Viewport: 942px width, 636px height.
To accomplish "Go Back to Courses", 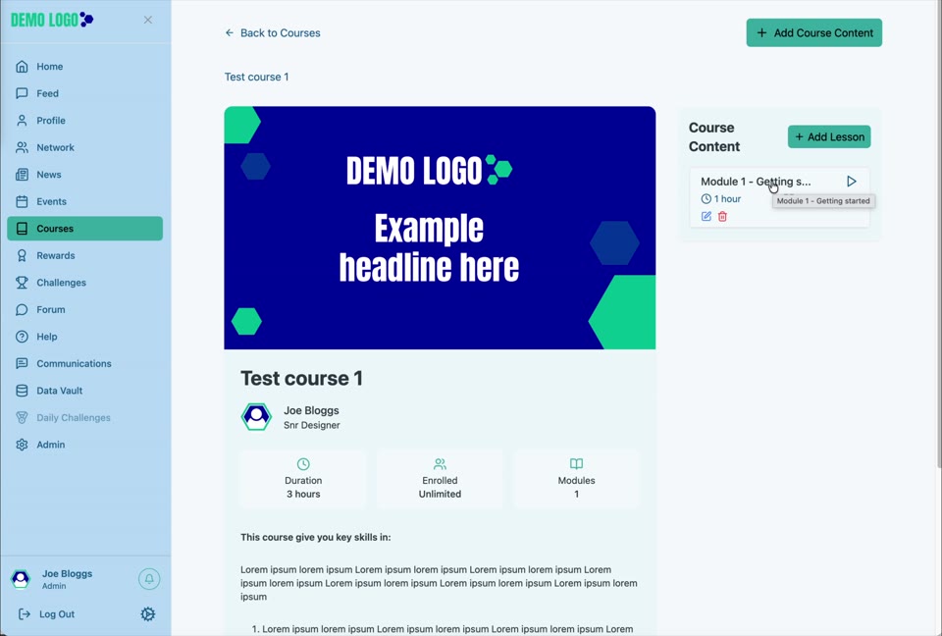I will pyautogui.click(x=273, y=33).
